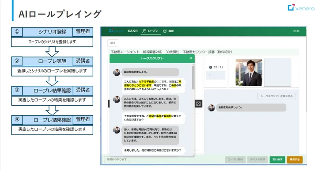This screenshot has height=171, width=318.
Task: Click the 承知しました script bubble
Action: coord(154,151)
